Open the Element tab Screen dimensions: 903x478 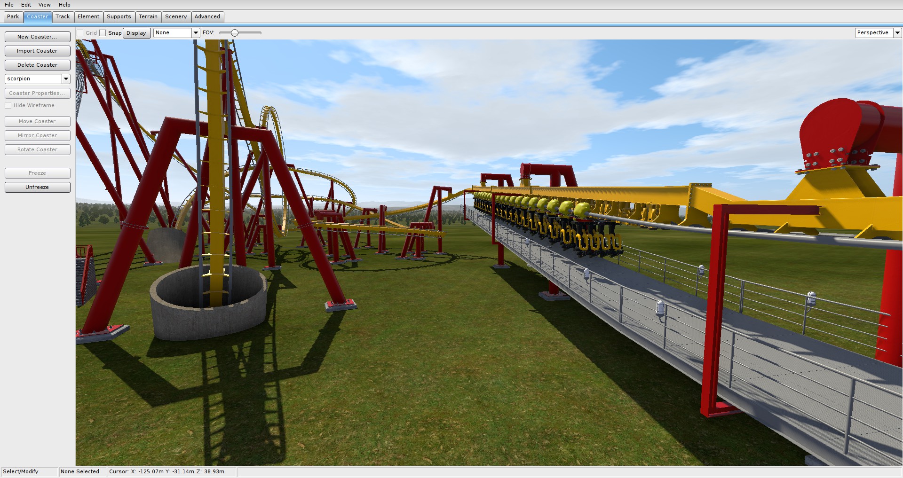click(88, 16)
